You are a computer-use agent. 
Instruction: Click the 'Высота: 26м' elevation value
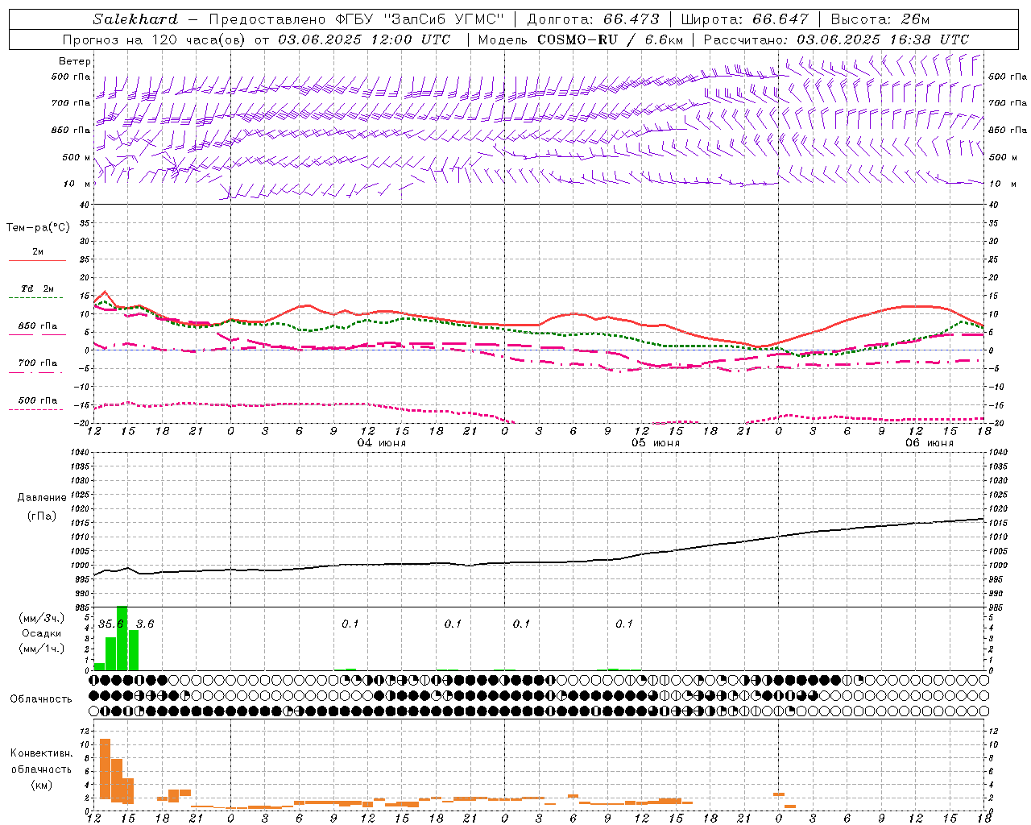(880, 19)
